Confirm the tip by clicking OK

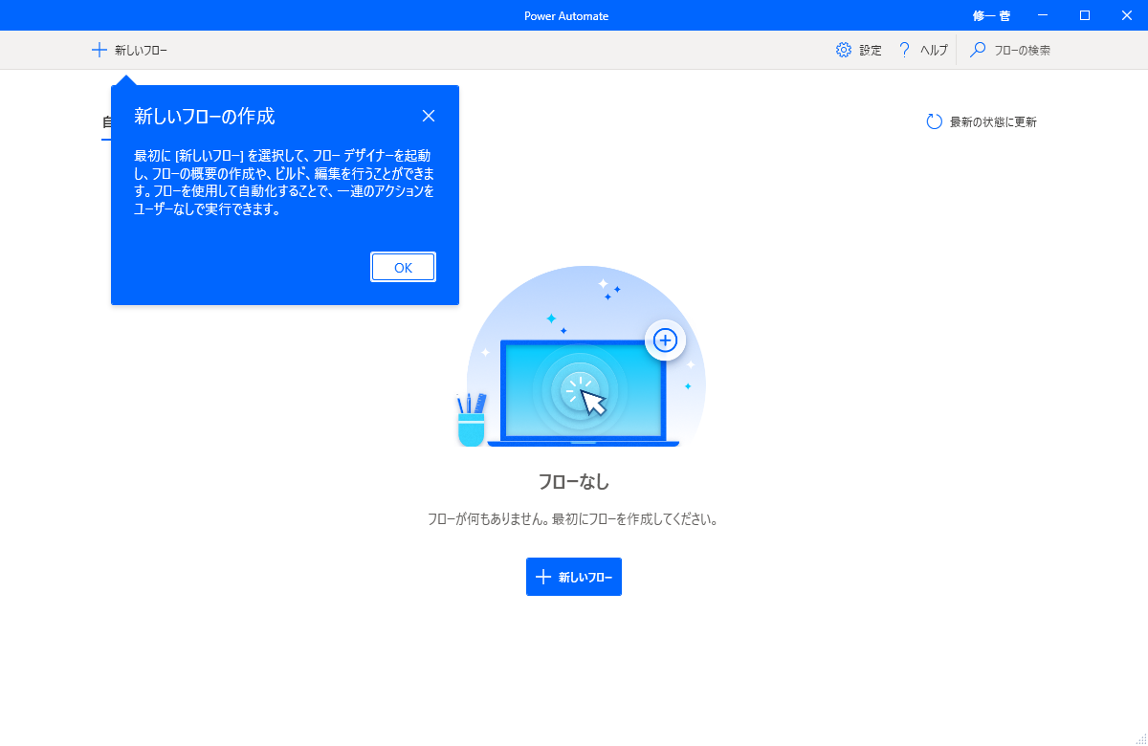(x=403, y=268)
